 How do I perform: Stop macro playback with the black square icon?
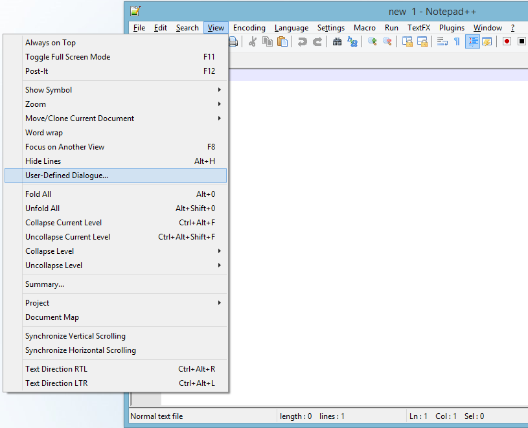(522, 41)
